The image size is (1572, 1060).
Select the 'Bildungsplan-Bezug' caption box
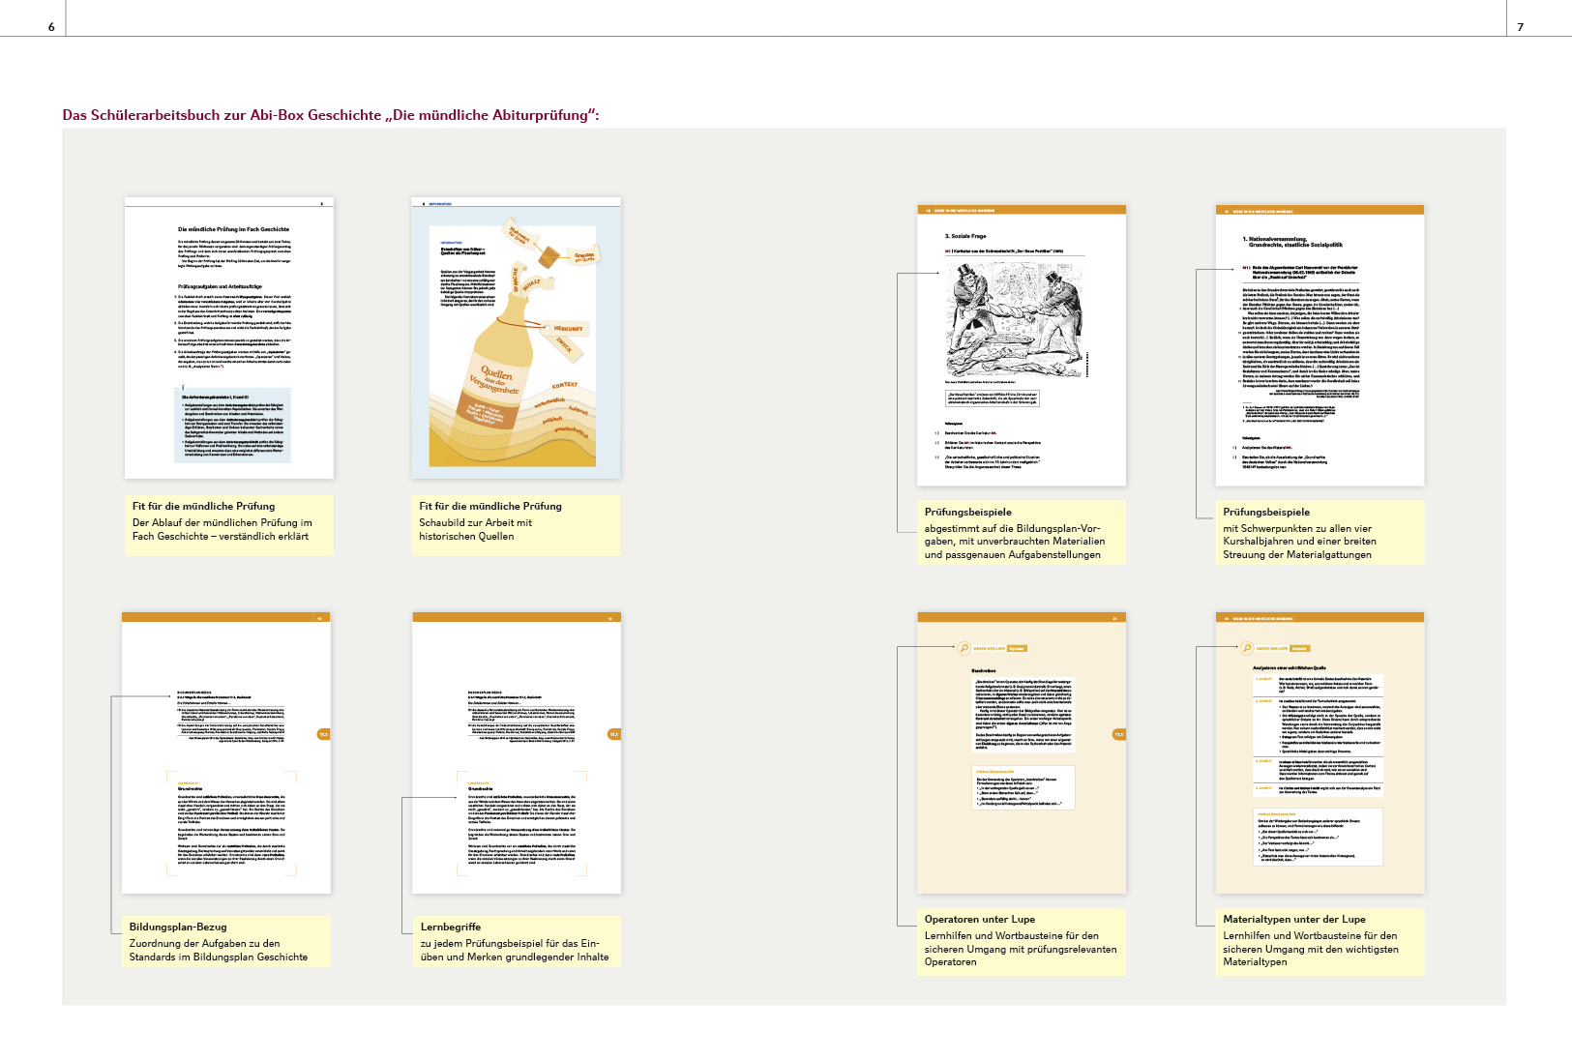[x=225, y=941]
